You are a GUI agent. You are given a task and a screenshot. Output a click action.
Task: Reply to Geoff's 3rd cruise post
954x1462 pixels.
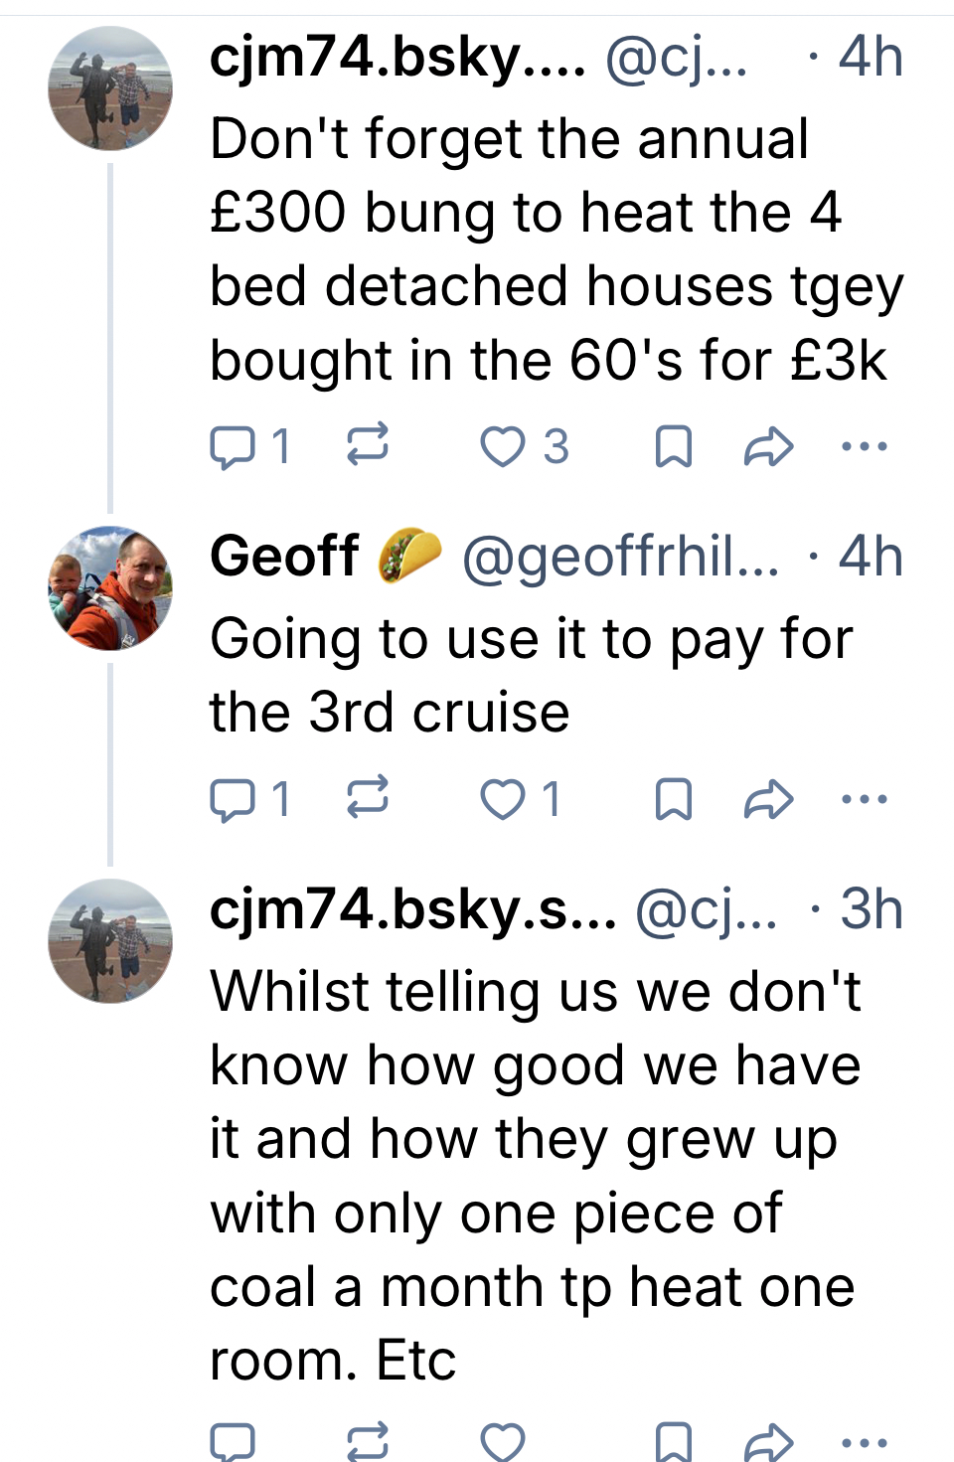(x=233, y=800)
